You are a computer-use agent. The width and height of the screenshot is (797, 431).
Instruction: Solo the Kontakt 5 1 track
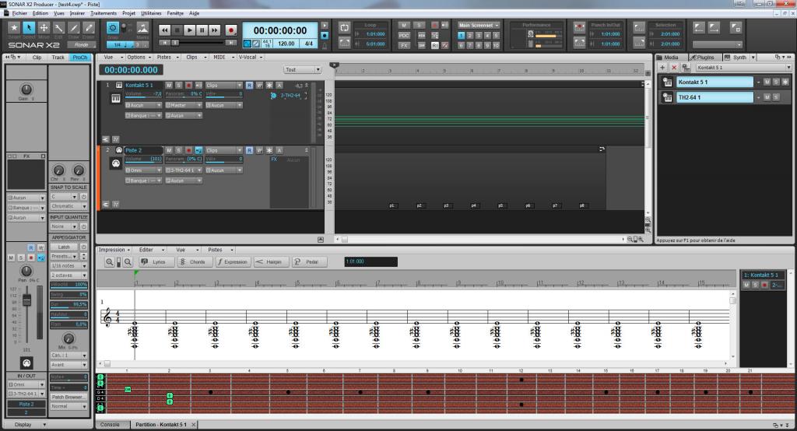(x=178, y=86)
